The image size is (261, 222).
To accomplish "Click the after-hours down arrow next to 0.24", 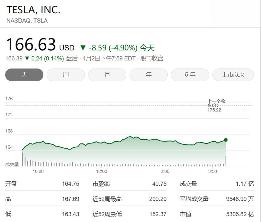I will click(x=27, y=58).
